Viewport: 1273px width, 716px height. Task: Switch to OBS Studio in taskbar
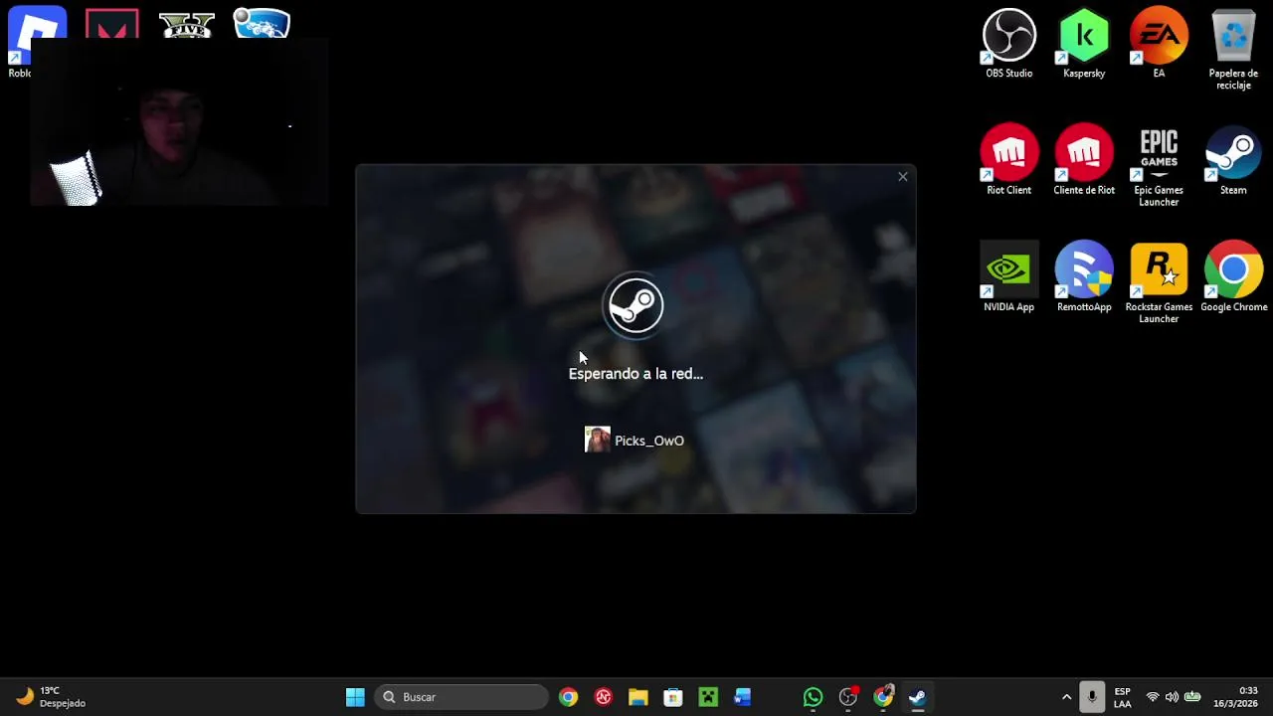[x=847, y=697]
